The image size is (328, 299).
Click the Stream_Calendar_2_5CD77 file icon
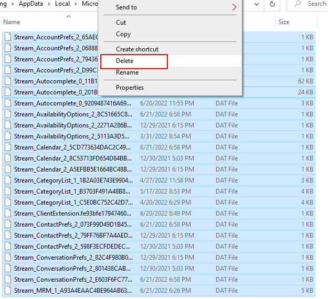pyautogui.click(x=7, y=147)
